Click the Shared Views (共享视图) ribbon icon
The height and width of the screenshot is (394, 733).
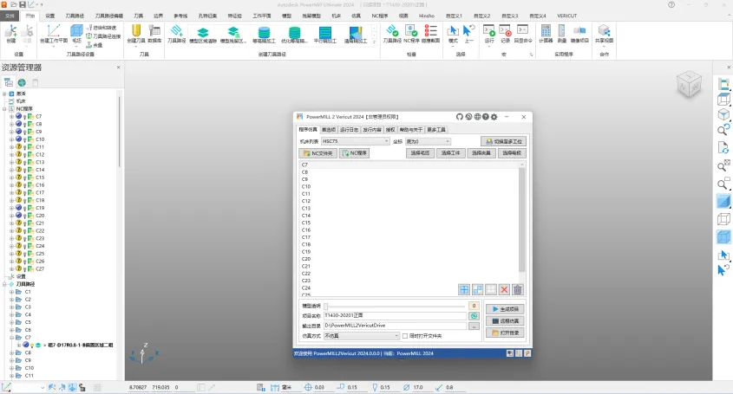point(604,34)
